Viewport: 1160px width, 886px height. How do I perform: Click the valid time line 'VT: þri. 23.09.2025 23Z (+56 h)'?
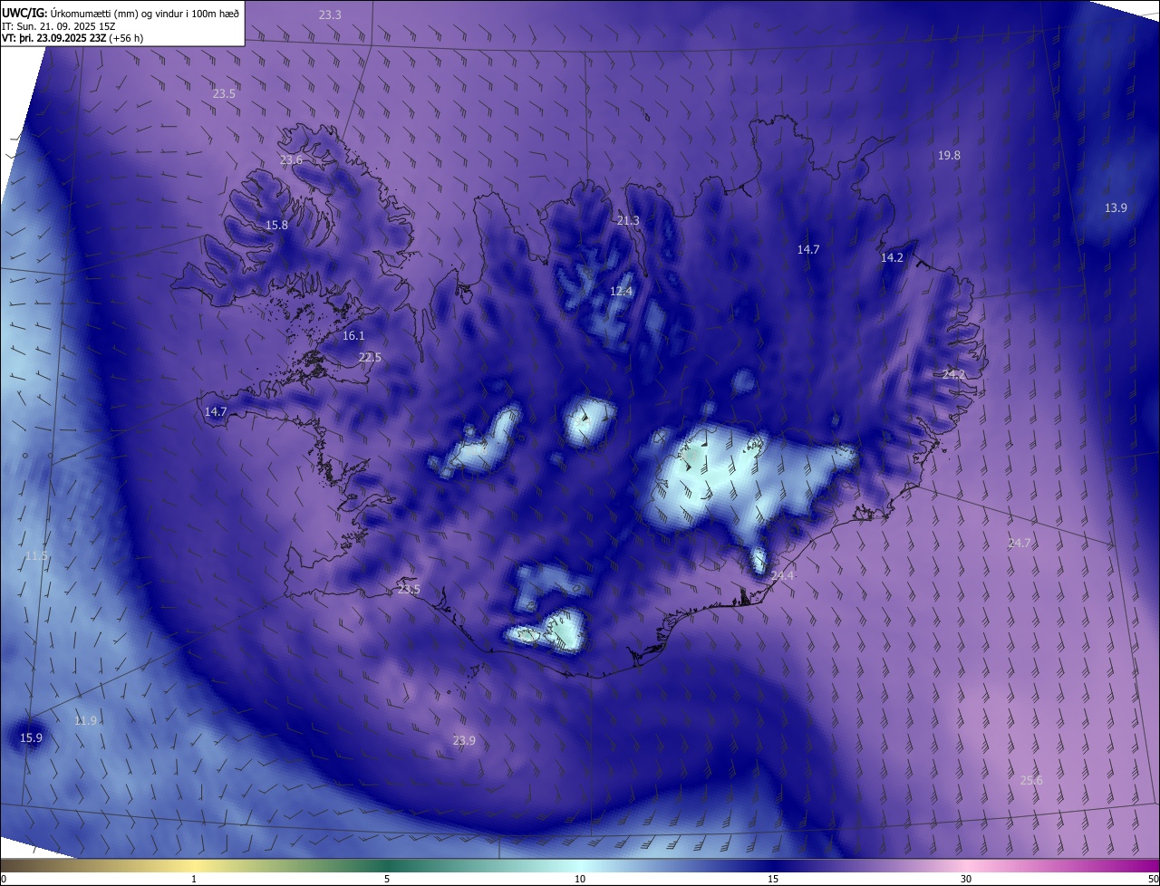(x=72, y=38)
